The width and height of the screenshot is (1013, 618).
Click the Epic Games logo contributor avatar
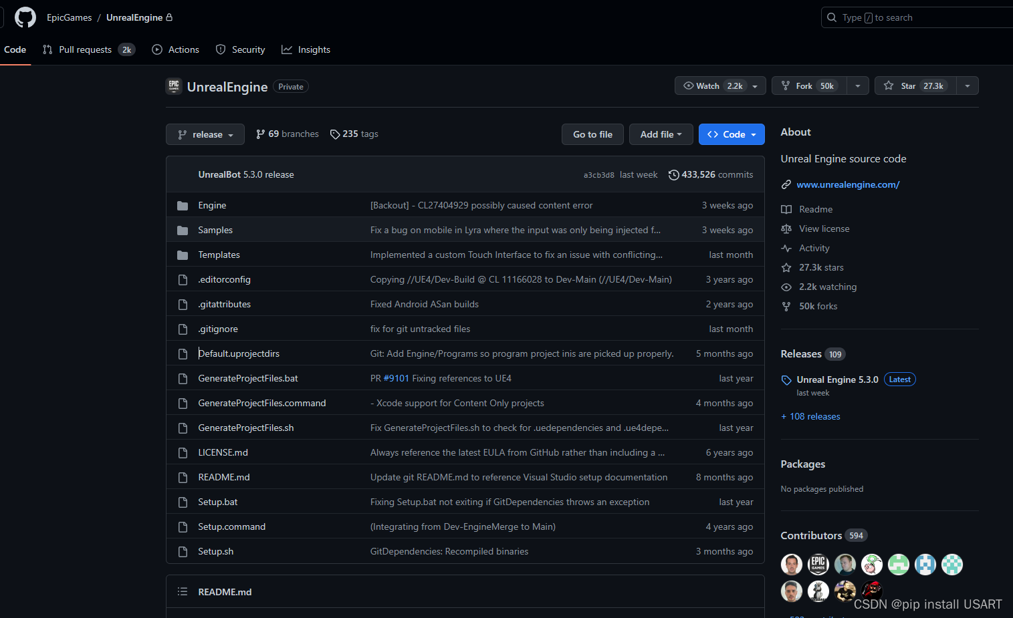coord(818,565)
